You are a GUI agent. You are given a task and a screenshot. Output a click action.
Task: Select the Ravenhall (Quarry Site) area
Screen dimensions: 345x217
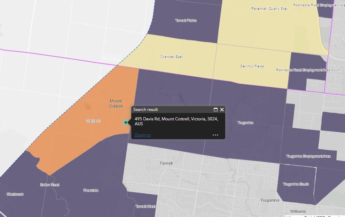(269, 8)
